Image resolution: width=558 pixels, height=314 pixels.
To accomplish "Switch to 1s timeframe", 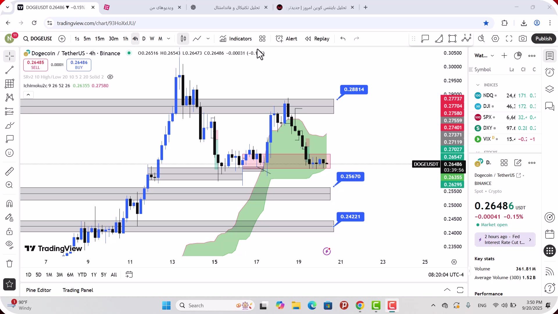I will (77, 39).
